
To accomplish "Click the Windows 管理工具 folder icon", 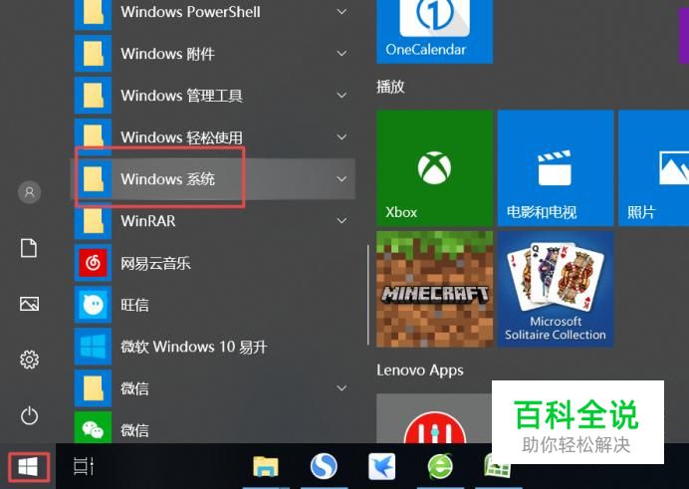I will (93, 96).
